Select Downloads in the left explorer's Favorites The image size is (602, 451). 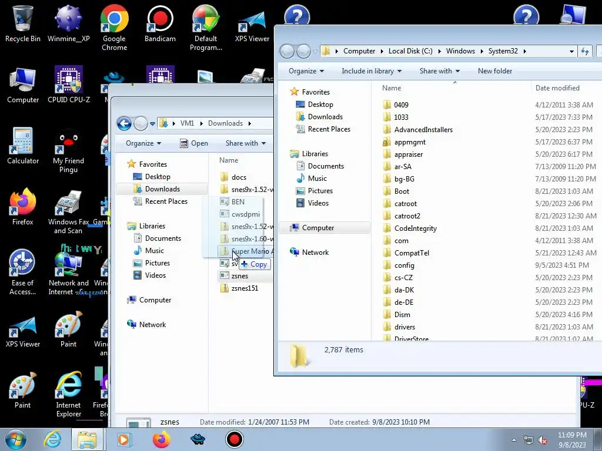click(162, 189)
